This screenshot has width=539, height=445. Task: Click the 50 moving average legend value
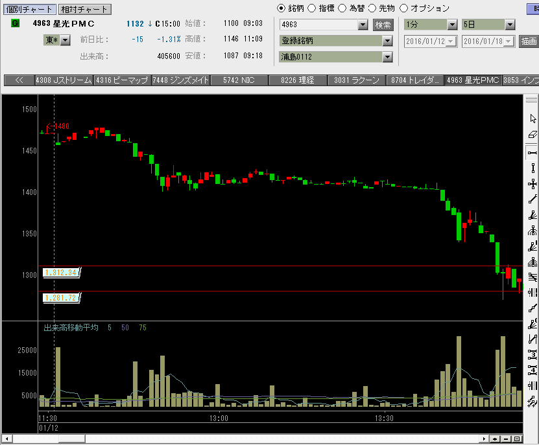click(125, 328)
